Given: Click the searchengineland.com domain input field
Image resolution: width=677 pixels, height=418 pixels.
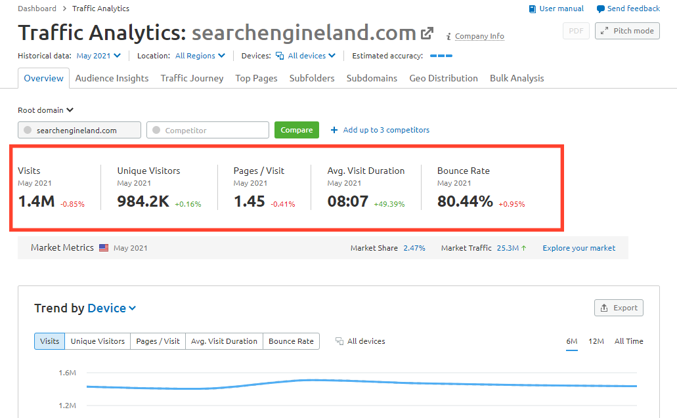Looking at the screenshot, I should (x=79, y=130).
